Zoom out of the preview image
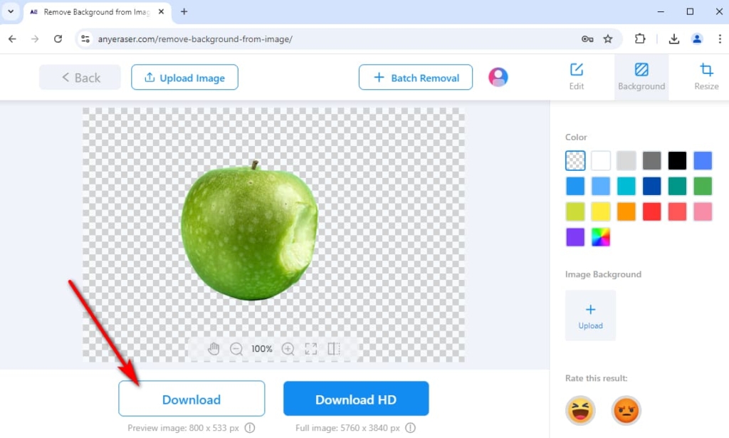Image resolution: width=729 pixels, height=438 pixels. point(236,349)
